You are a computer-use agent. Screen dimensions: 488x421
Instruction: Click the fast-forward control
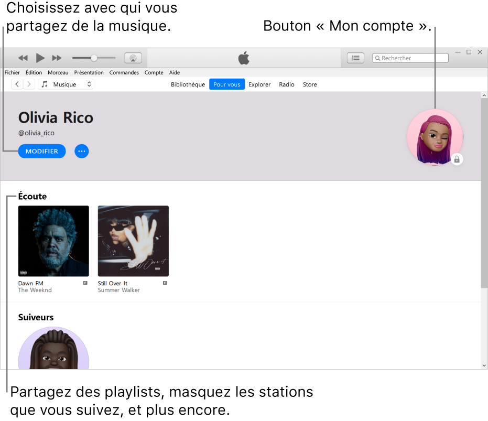tap(57, 58)
